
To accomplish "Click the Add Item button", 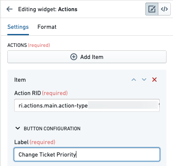I will click(x=87, y=57).
